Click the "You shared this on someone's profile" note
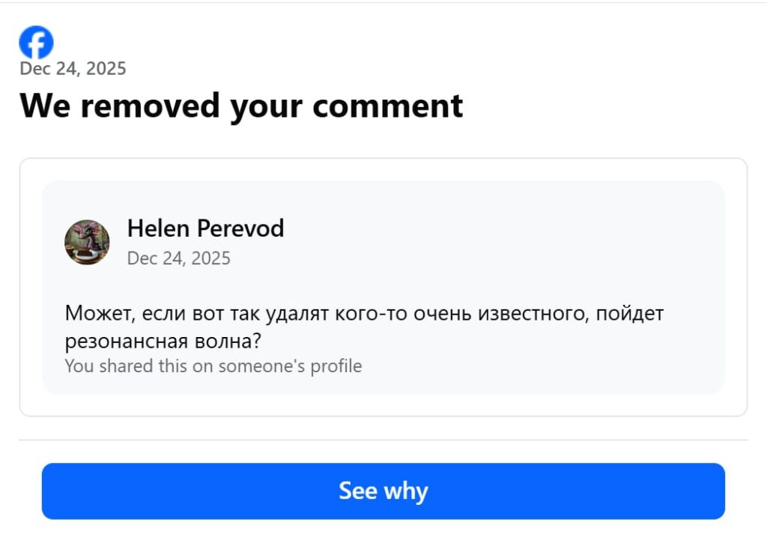This screenshot has width=767, height=540. coord(213,366)
